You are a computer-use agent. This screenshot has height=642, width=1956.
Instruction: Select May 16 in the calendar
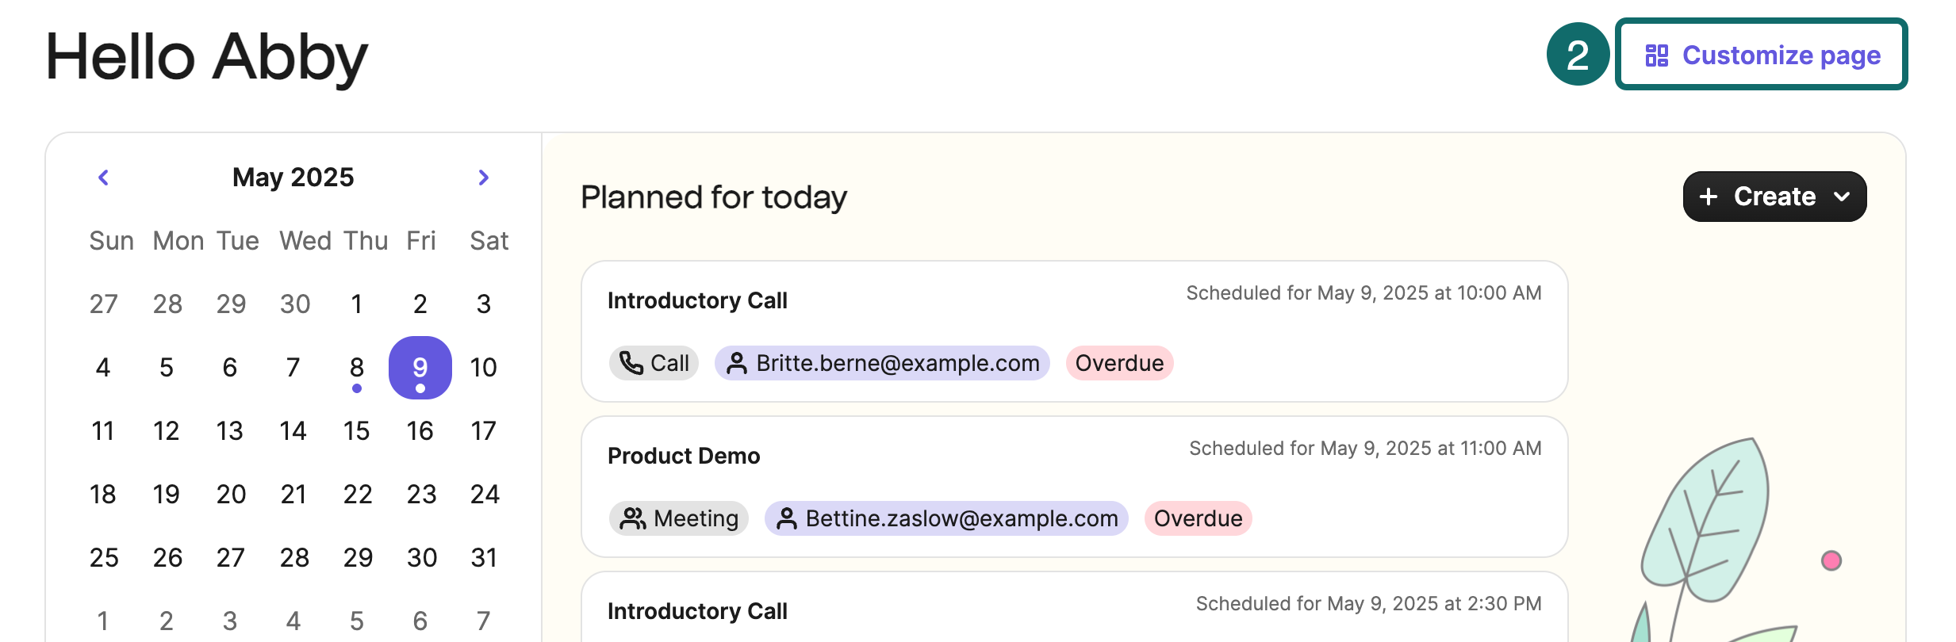(420, 431)
